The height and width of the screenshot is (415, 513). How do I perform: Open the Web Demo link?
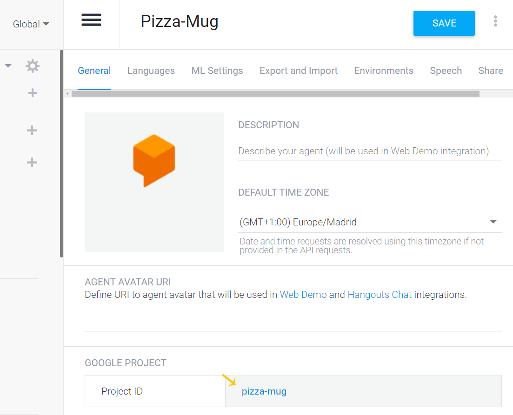[x=303, y=295]
